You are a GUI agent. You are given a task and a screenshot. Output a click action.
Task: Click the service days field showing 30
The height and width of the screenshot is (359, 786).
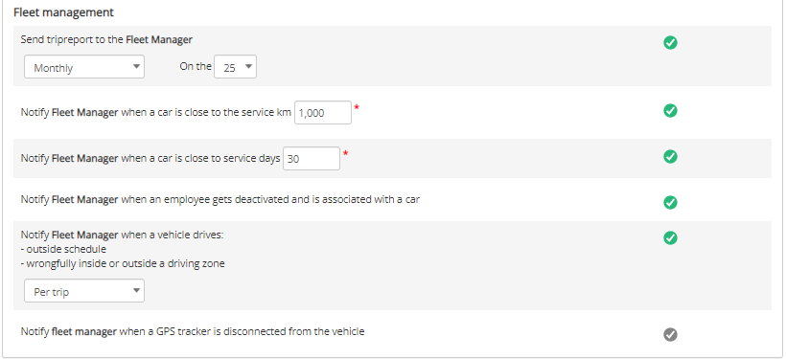click(312, 159)
